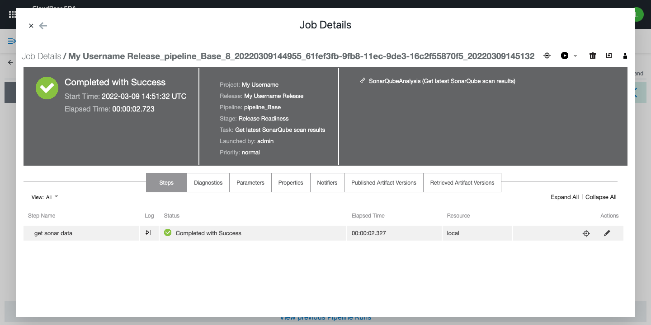The image size is (651, 325).
Task: Click the View previous Pipeline Runs link
Action: pyautogui.click(x=325, y=317)
